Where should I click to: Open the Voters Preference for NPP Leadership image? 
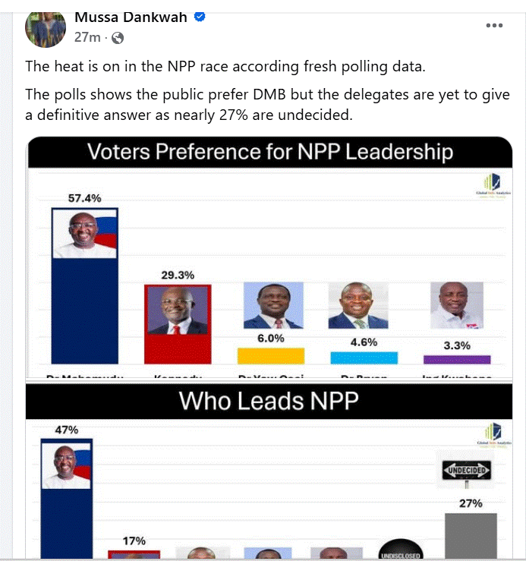pyautogui.click(x=269, y=258)
